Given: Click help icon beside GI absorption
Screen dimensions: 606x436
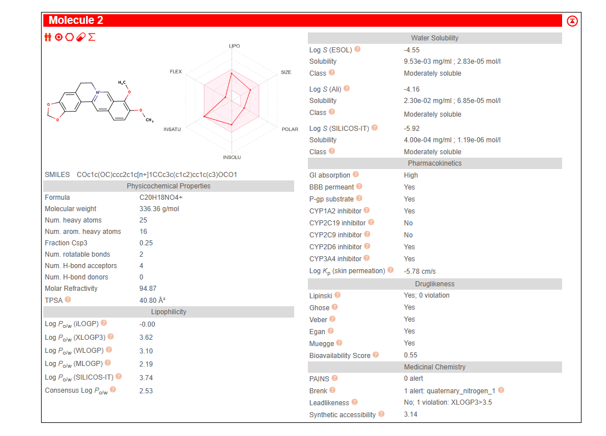Looking at the screenshot, I should pos(356,175).
